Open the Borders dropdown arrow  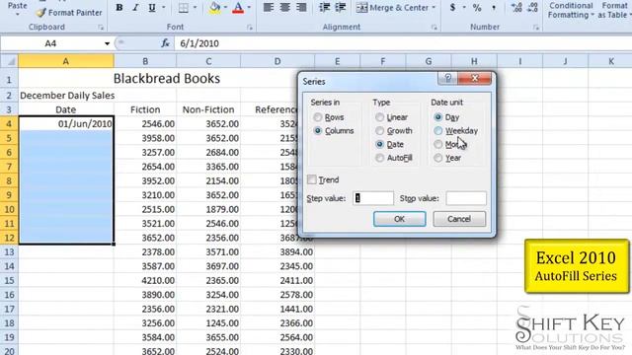click(196, 8)
